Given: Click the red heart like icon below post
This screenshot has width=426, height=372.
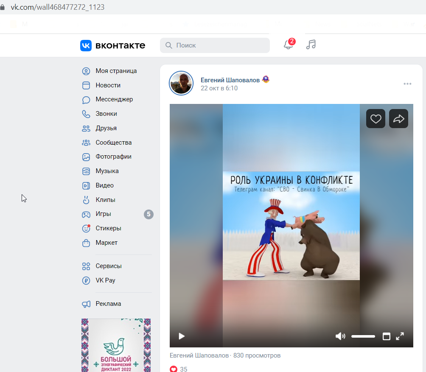Looking at the screenshot, I should 174,369.
